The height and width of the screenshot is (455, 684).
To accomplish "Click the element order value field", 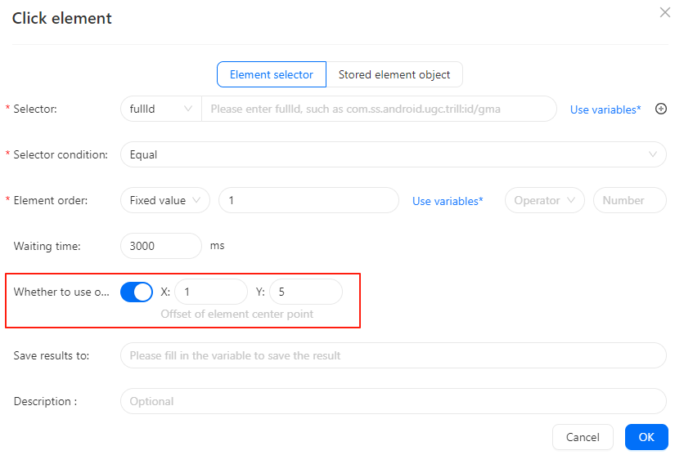I will pyautogui.click(x=308, y=200).
